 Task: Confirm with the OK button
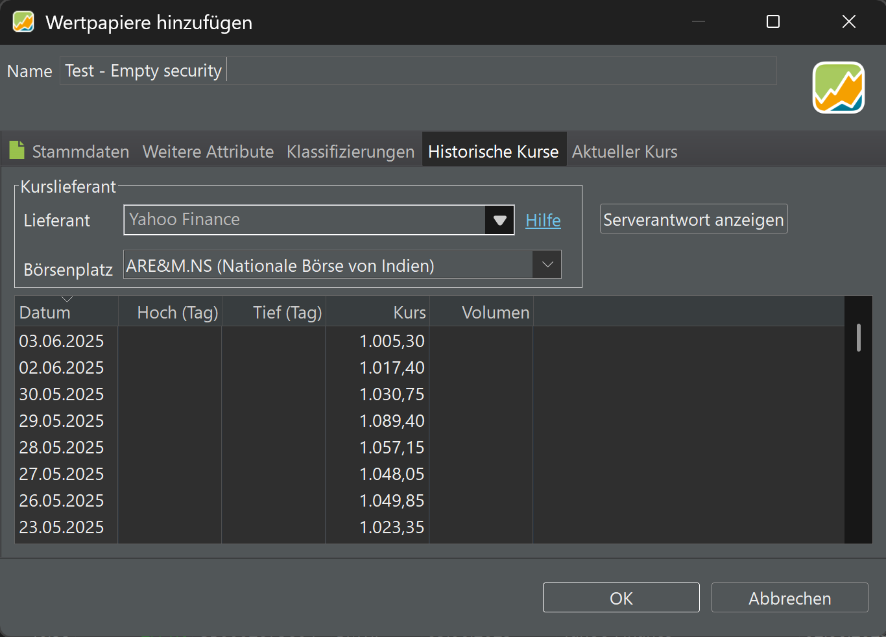[621, 597]
